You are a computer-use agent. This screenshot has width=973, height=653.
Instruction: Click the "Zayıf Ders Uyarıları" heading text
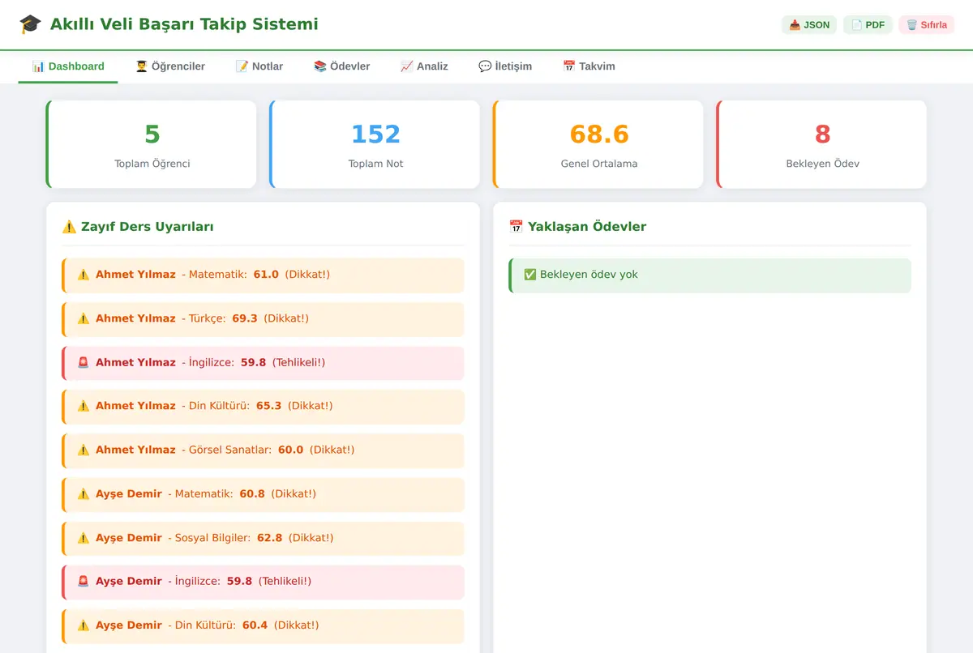(148, 227)
